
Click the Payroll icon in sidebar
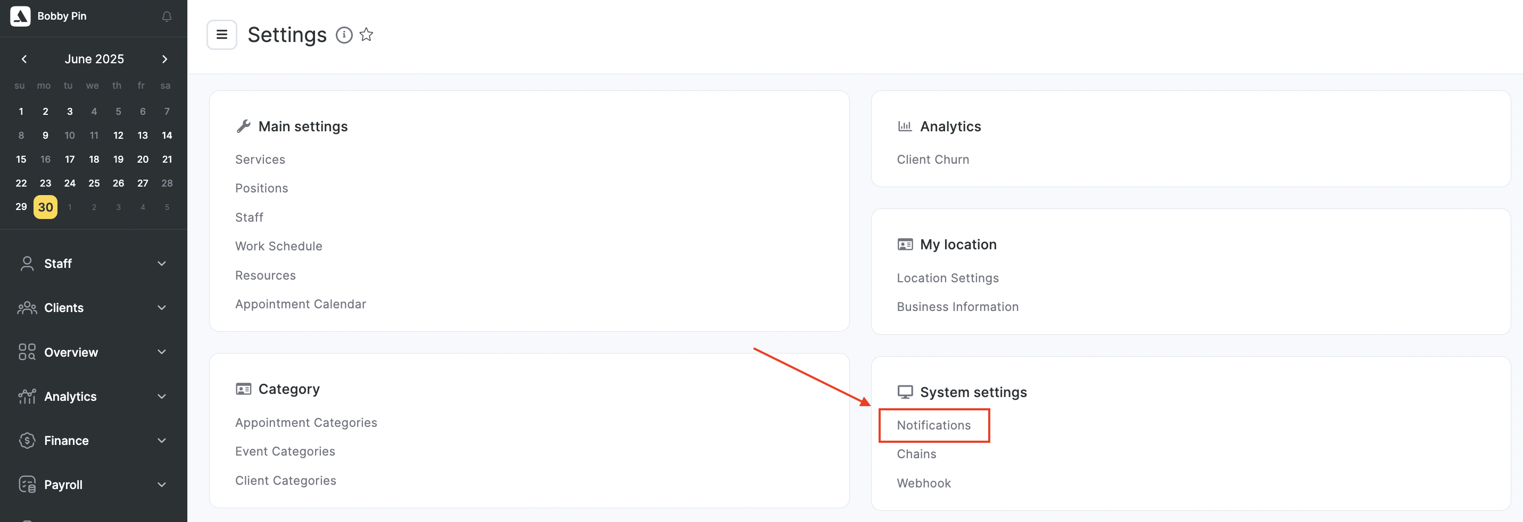[x=27, y=485]
